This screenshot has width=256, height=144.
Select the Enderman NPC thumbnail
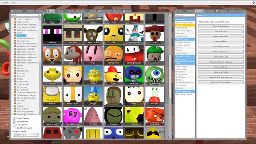click(52, 34)
